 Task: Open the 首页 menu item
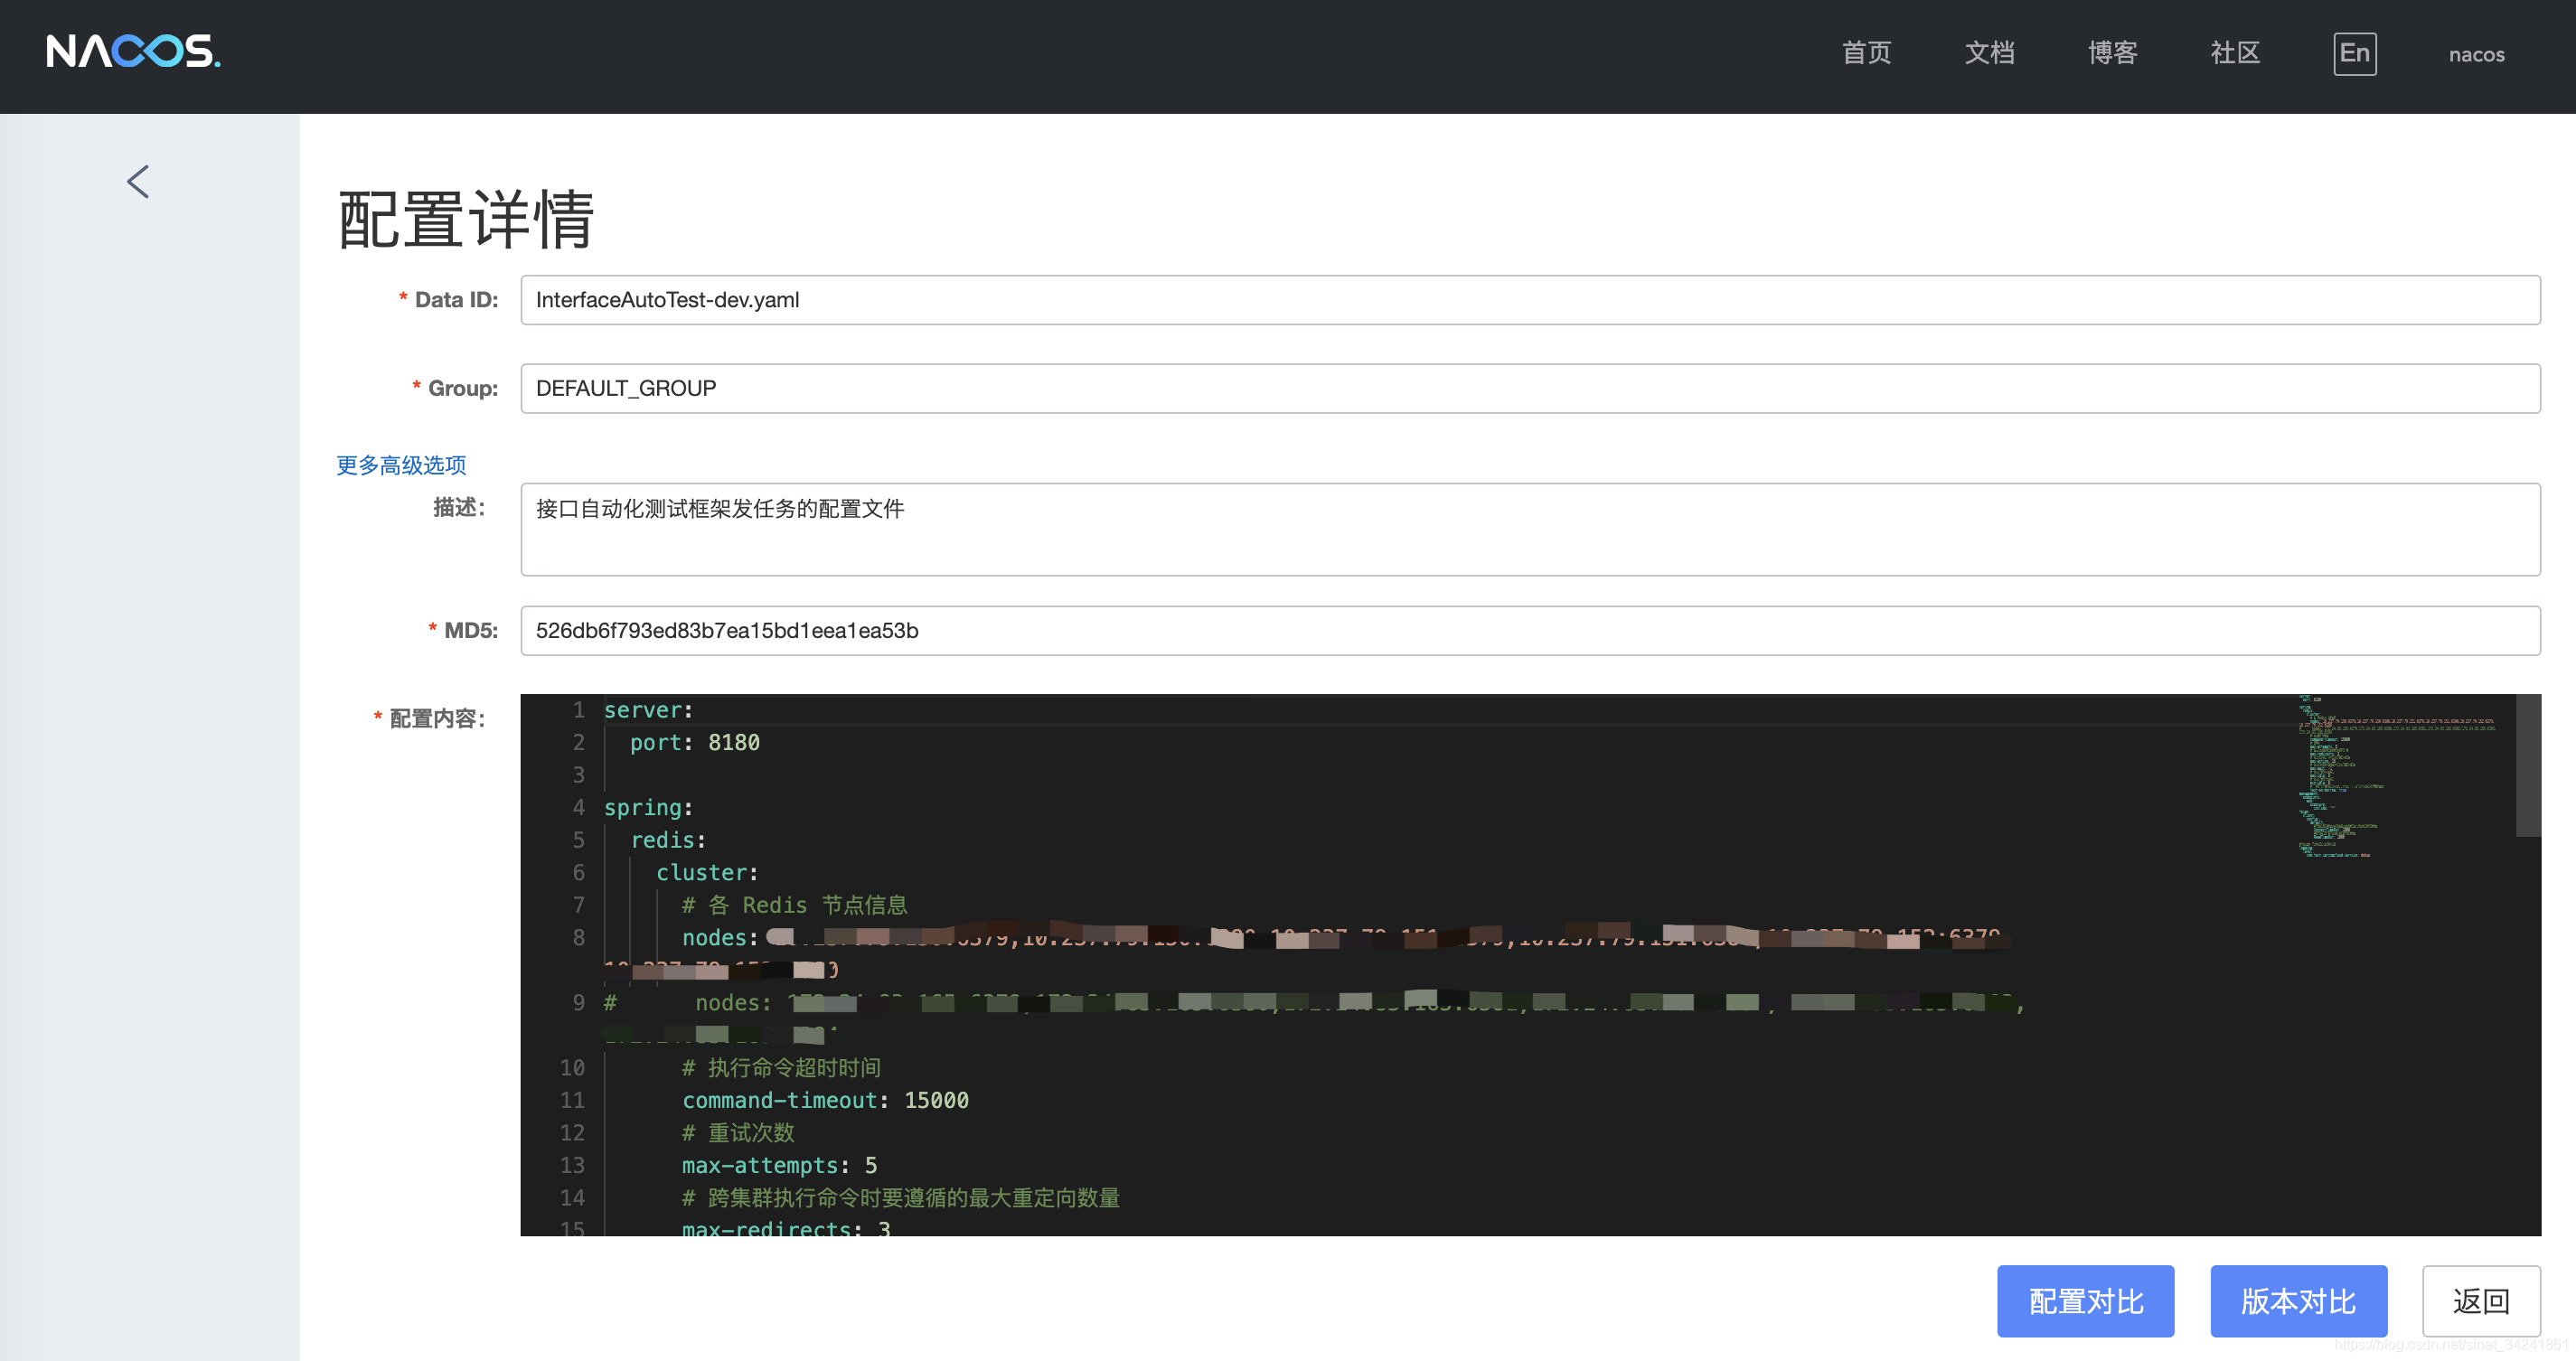point(1866,54)
